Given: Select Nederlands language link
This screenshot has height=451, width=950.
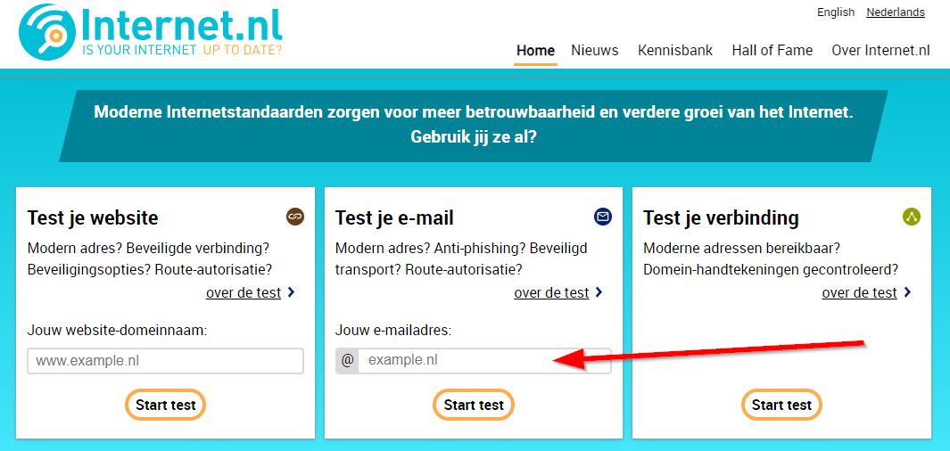Looking at the screenshot, I should 896,12.
